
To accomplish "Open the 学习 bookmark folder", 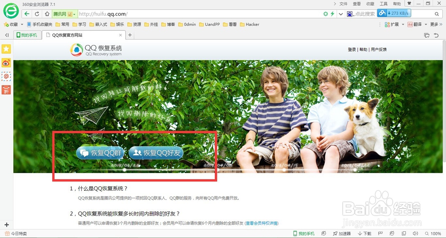I will tap(79, 25).
